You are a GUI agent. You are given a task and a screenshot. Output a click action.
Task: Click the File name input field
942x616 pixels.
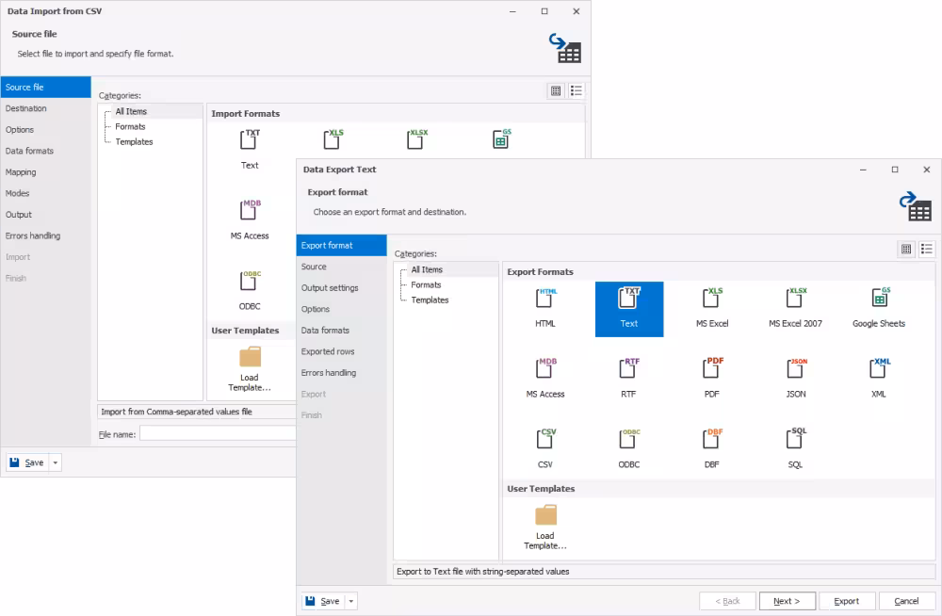pyautogui.click(x=218, y=434)
